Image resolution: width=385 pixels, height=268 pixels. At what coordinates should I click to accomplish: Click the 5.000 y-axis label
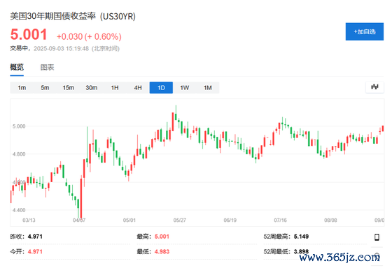(x=19, y=126)
